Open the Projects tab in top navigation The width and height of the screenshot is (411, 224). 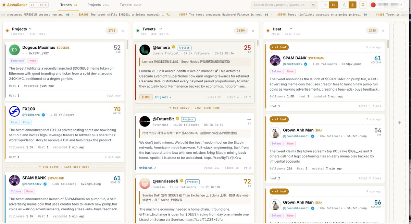click(98, 5)
